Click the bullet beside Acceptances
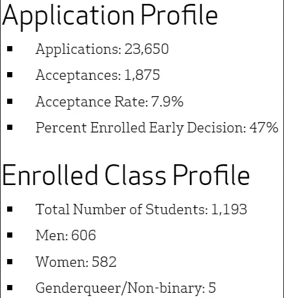 (x=10, y=75)
